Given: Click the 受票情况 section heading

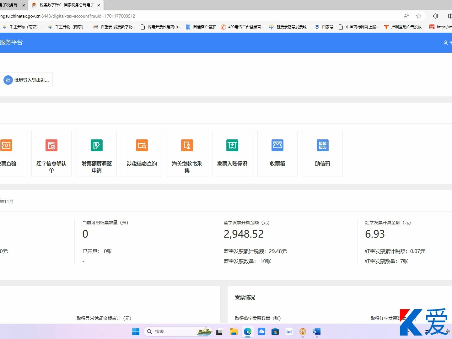Looking at the screenshot, I should pyautogui.click(x=245, y=297).
